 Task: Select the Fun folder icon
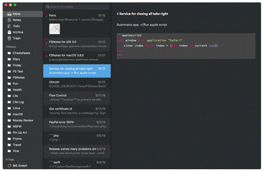click(x=9, y=84)
